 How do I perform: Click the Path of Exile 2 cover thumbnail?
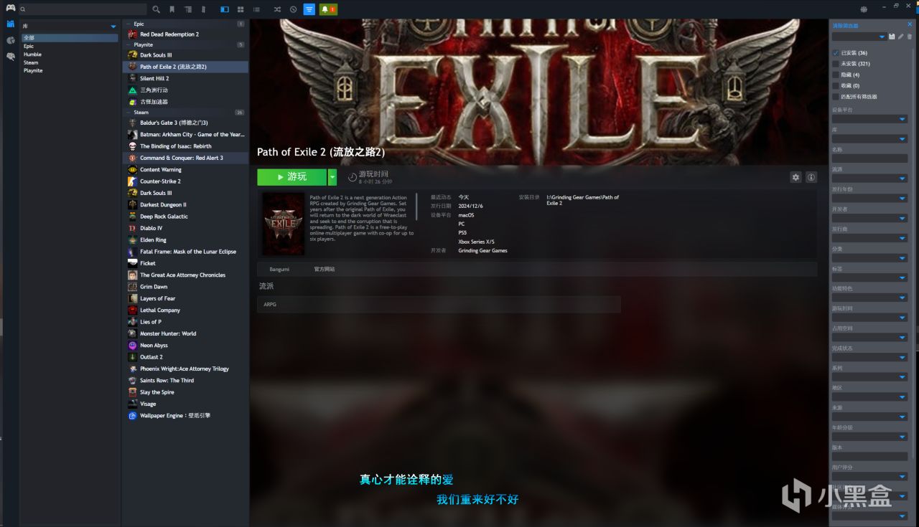pos(284,224)
